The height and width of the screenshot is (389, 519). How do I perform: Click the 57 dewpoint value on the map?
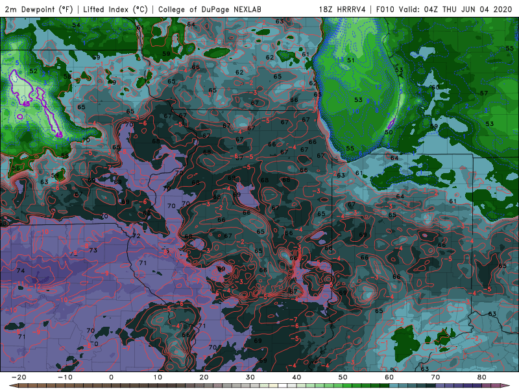[x=484, y=93]
